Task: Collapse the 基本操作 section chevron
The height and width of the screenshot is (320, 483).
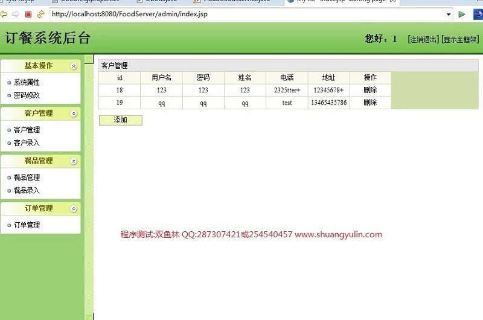Action: (x=74, y=66)
